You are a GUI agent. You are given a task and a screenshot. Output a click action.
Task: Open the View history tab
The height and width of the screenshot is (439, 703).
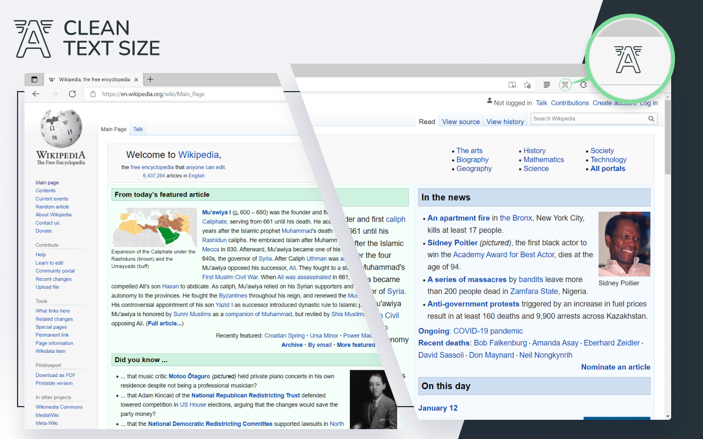coord(505,122)
